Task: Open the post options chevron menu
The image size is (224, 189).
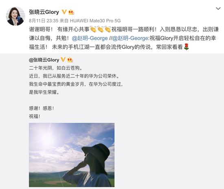Action: (x=218, y=9)
